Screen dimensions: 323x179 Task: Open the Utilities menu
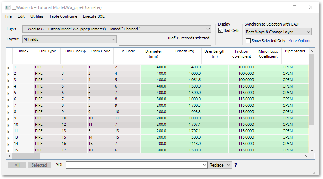(x=37, y=16)
